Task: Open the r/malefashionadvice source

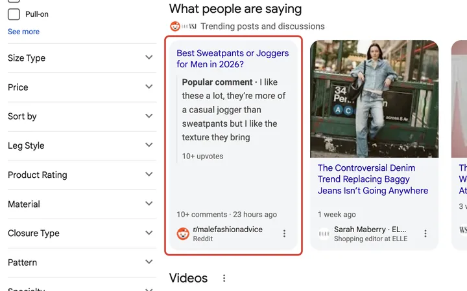Action: 228,229
